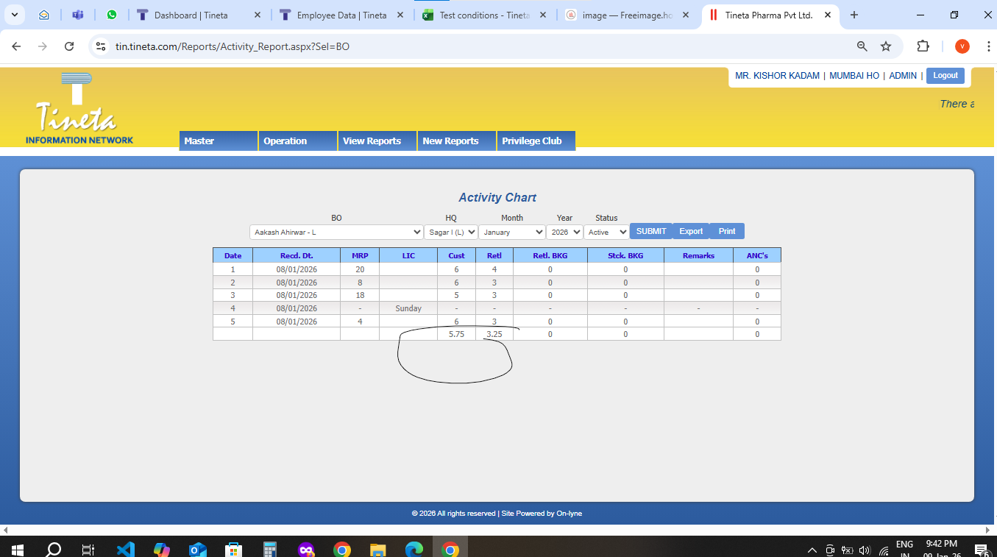Click the Print button
The image size is (997, 557).
point(727,231)
